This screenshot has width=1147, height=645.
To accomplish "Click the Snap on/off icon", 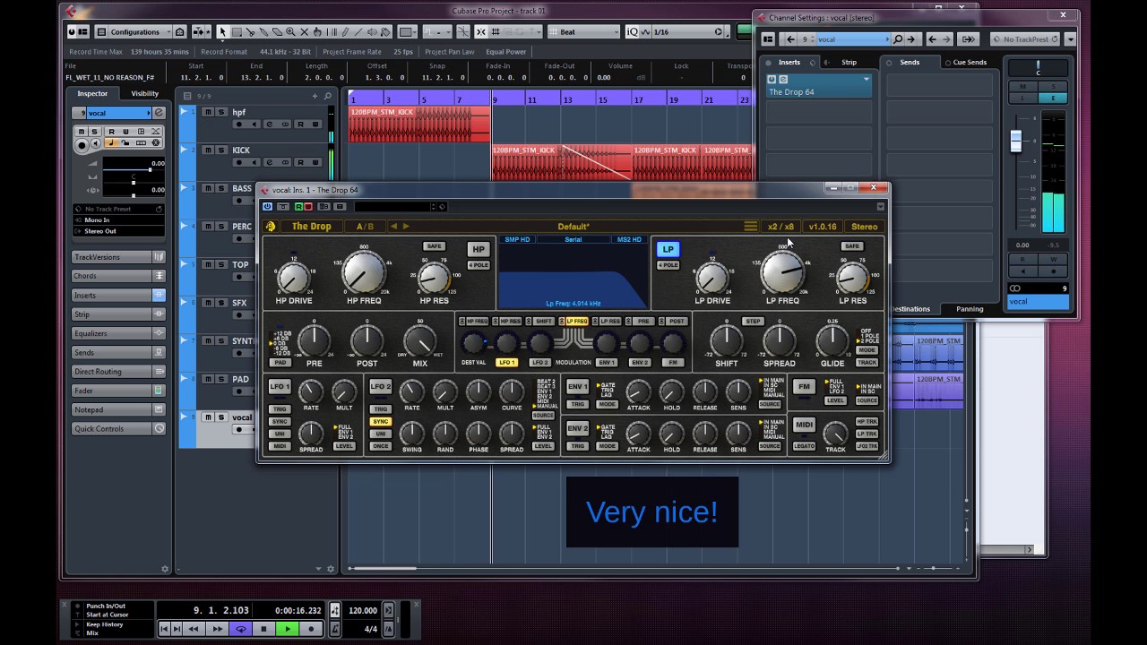I will point(481,31).
